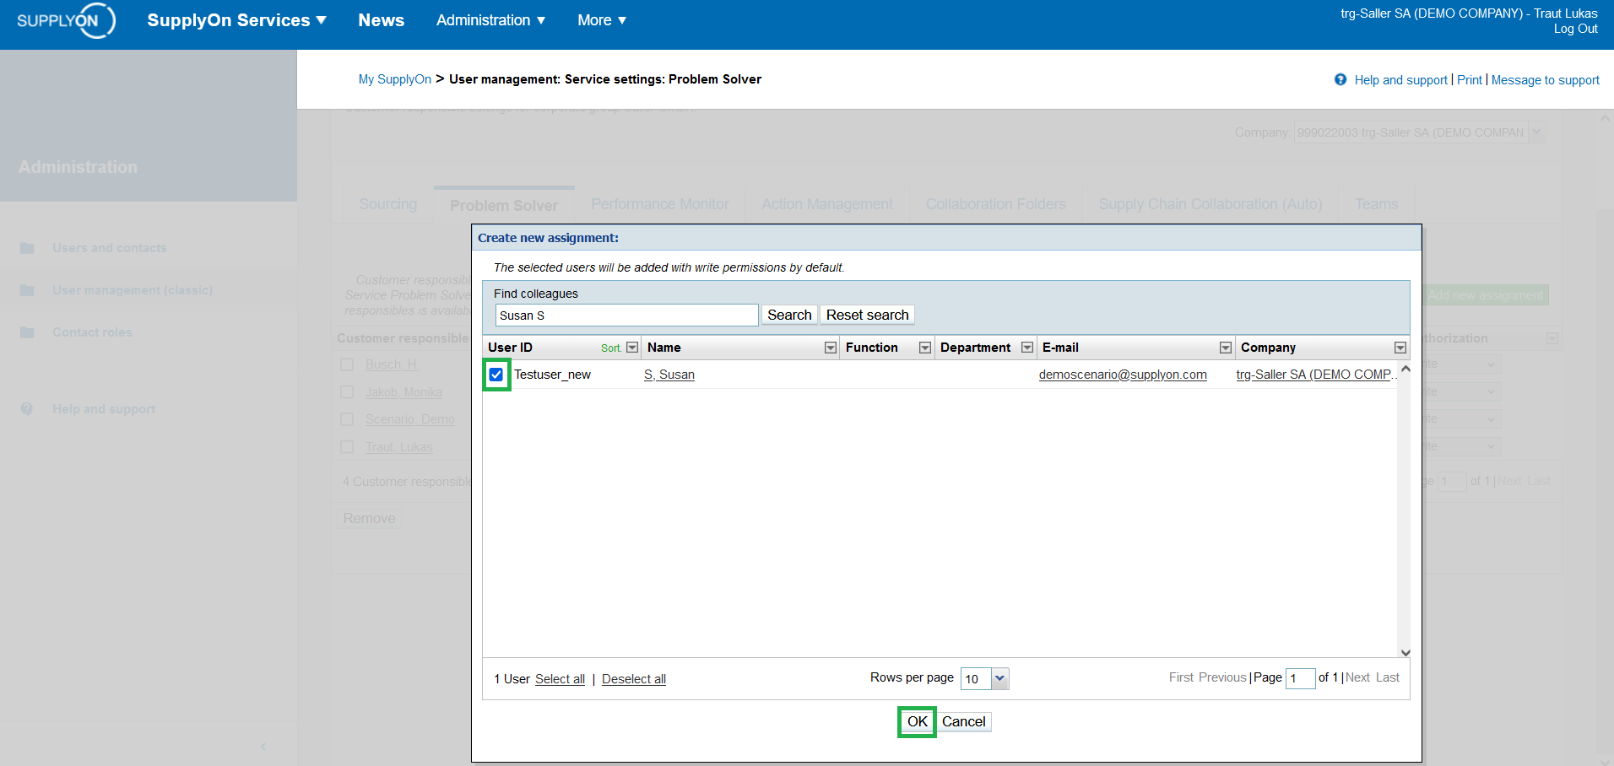Image resolution: width=1614 pixels, height=766 pixels.
Task: Expand the More menu
Action: pos(602,20)
